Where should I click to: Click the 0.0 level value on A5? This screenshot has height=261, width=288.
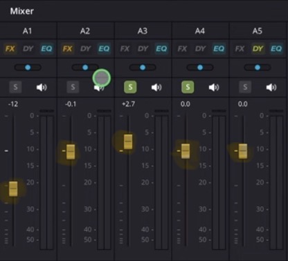(x=243, y=104)
